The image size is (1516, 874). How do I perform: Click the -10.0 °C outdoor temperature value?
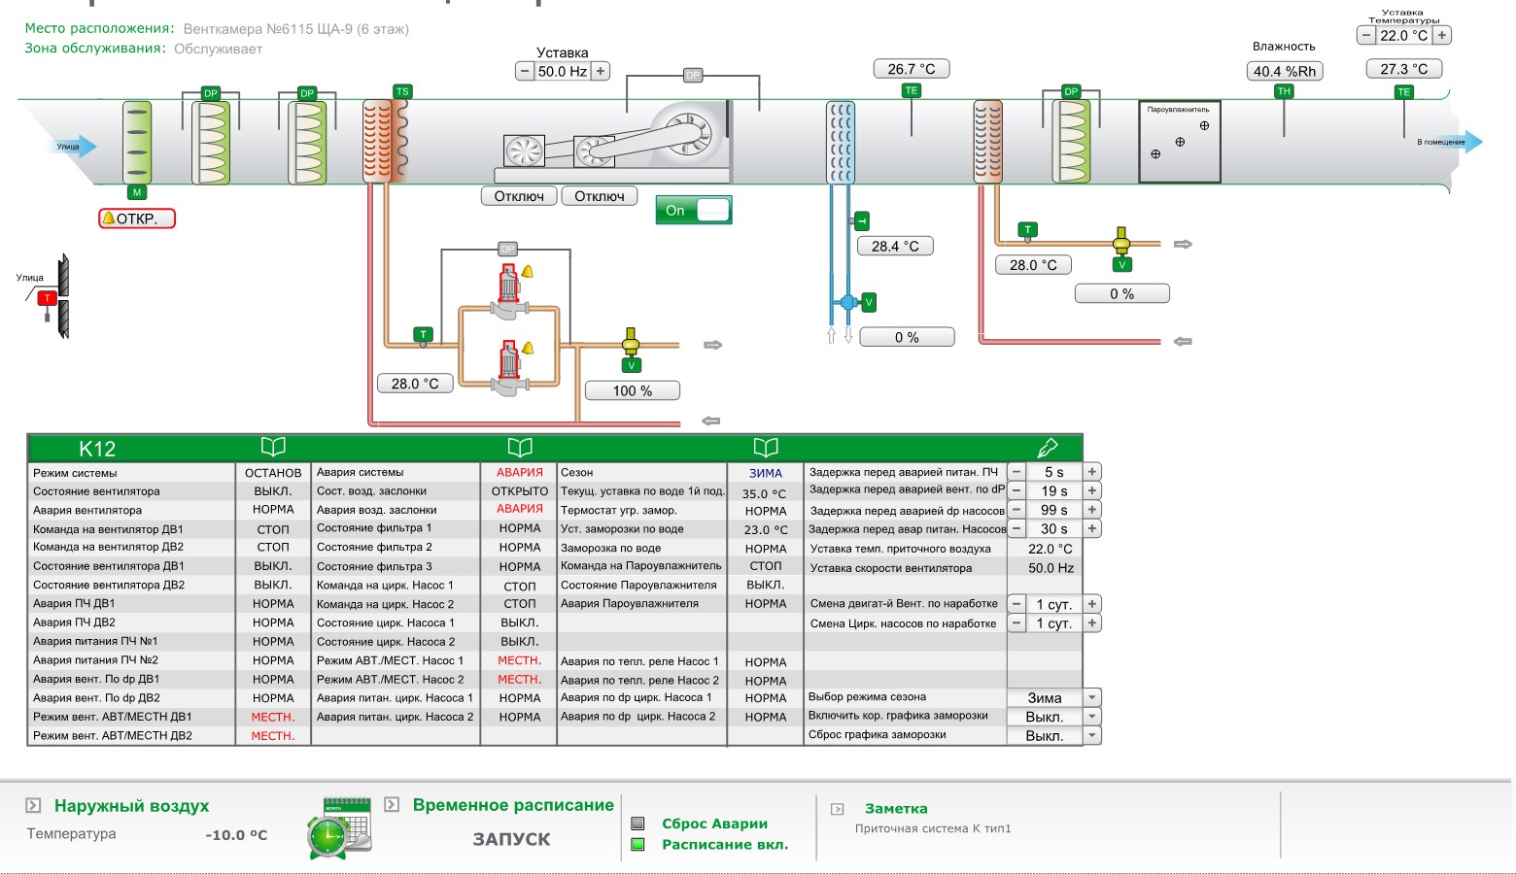tap(236, 835)
